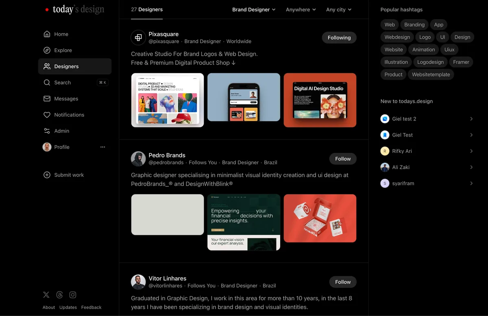Open Pedro Brands blank grey thumbnail
The width and height of the screenshot is (488, 316).
click(x=168, y=215)
